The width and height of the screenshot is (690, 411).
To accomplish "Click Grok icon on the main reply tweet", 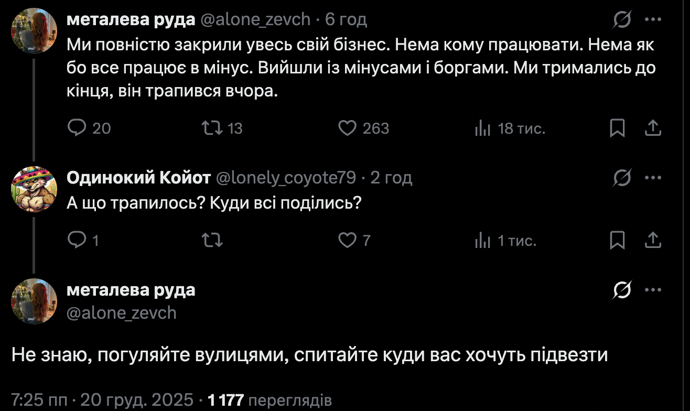I will point(622,290).
